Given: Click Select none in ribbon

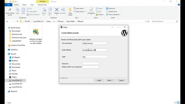Looking at the screenshot, I should pyautogui.click(x=112, y=12).
